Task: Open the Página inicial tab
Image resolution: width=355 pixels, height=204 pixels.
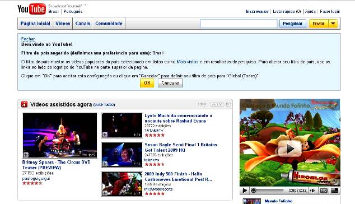Action: point(35,24)
